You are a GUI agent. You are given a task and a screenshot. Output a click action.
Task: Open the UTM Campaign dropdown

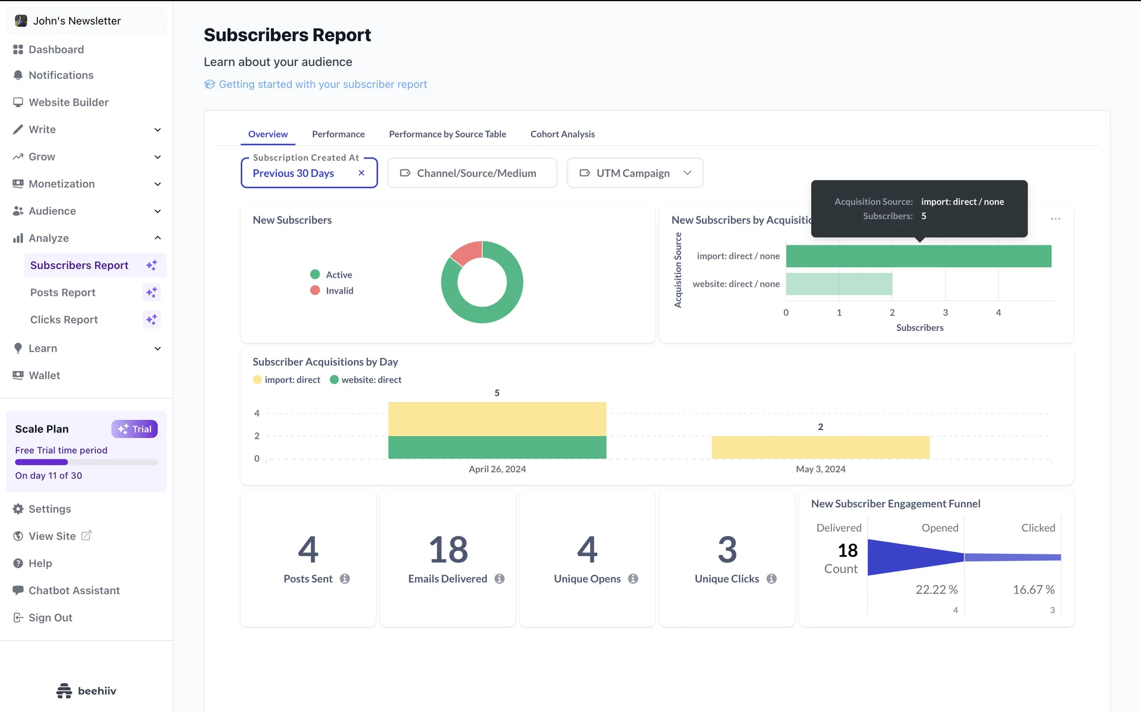[635, 173]
